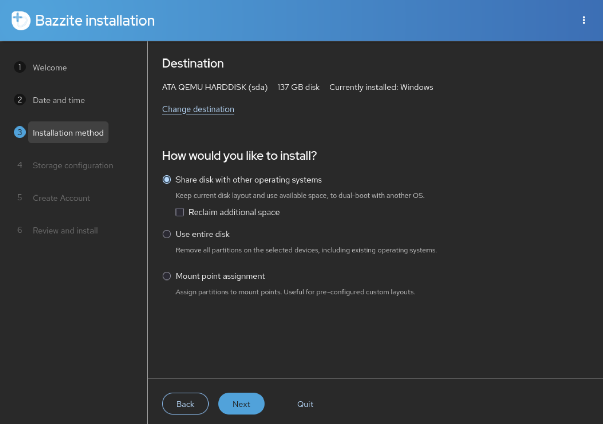Click Next to continue installation
This screenshot has height=424, width=603.
point(241,404)
